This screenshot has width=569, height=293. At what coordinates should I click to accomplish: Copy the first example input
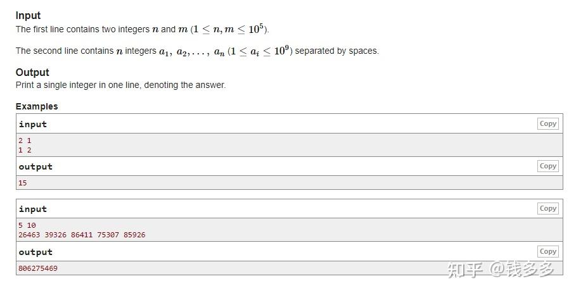(x=547, y=124)
